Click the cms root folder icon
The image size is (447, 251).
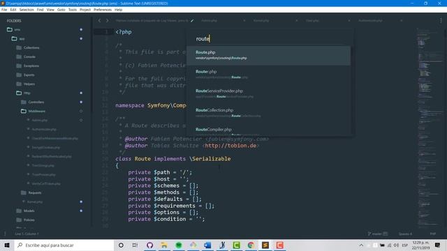pos(9,29)
